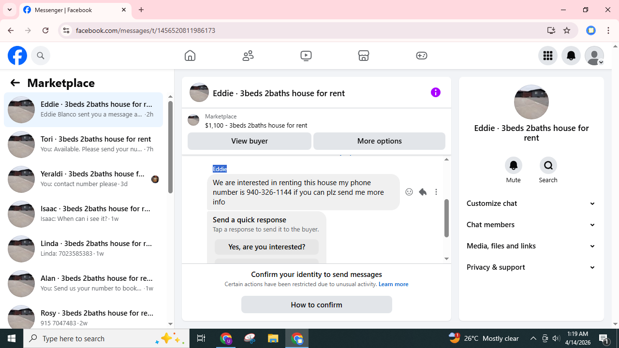Open Isaac conversation in the list
Viewport: 619px width, 348px height.
(x=83, y=214)
